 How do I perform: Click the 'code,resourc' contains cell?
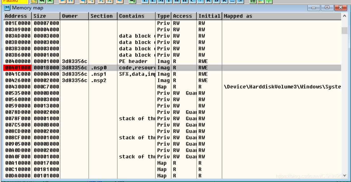click(x=136, y=68)
